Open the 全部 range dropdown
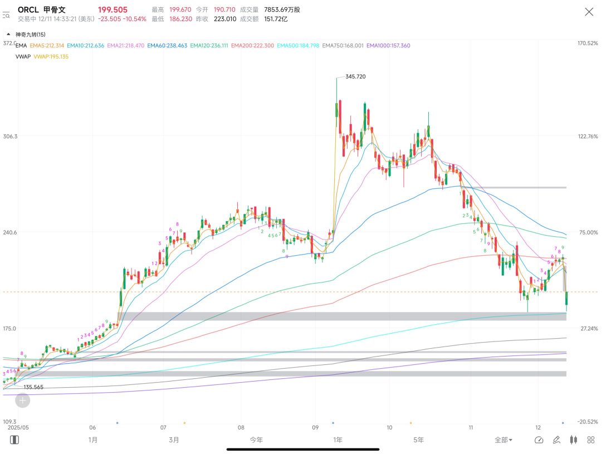Viewport: 606px width, 454px height. (x=503, y=440)
